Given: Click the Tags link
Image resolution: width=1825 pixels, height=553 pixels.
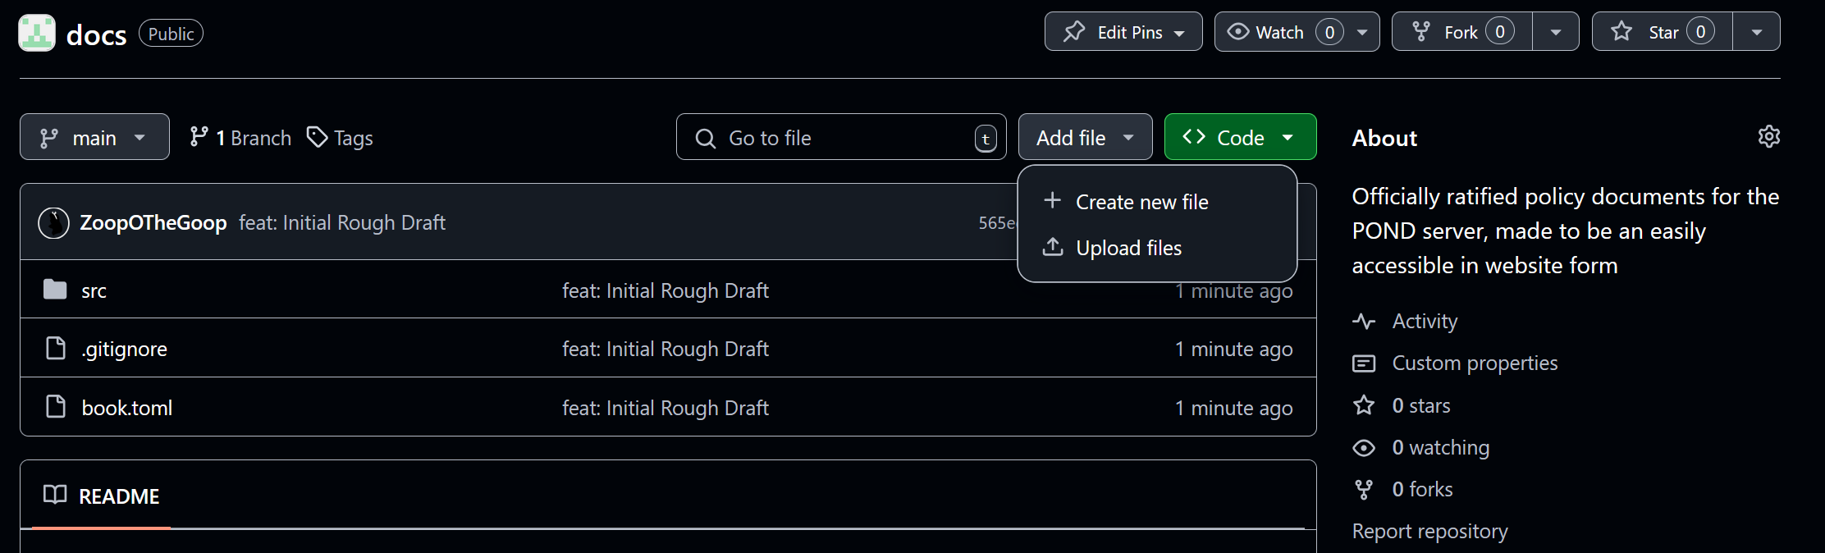Looking at the screenshot, I should (x=341, y=138).
